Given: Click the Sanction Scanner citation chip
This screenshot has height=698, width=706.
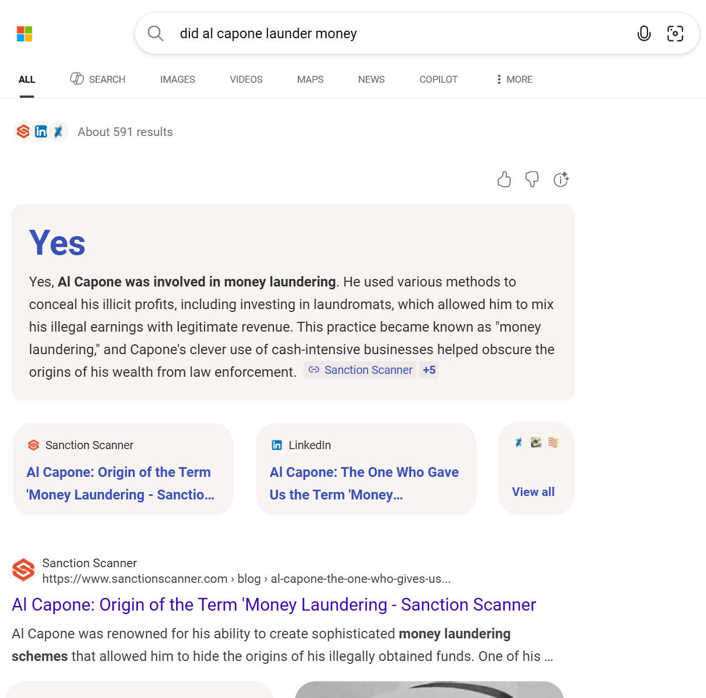Looking at the screenshot, I should pyautogui.click(x=360, y=370).
